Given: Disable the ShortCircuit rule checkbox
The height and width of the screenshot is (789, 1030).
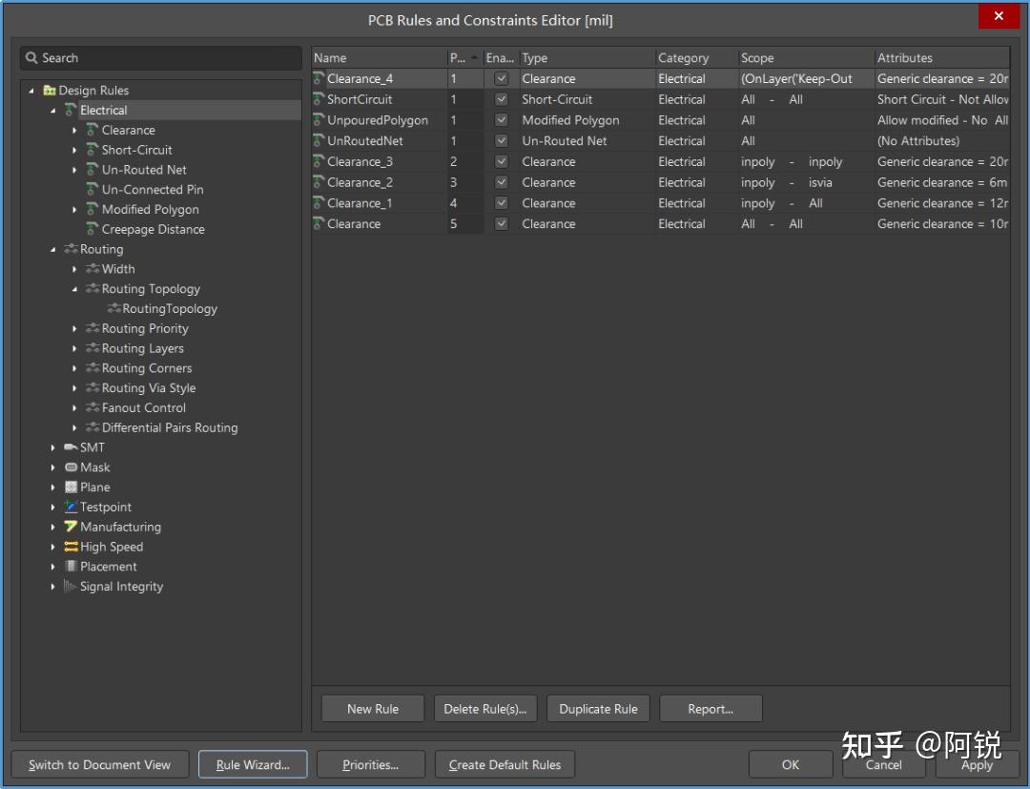Looking at the screenshot, I should (501, 99).
